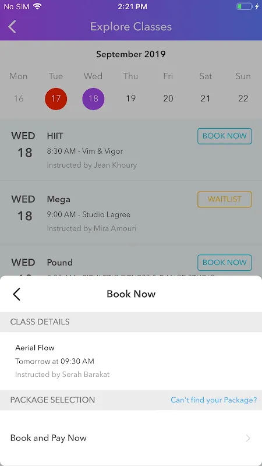Choose Friday 20 in the calendar
Image resolution: width=262 pixels, height=466 pixels.
[168, 98]
